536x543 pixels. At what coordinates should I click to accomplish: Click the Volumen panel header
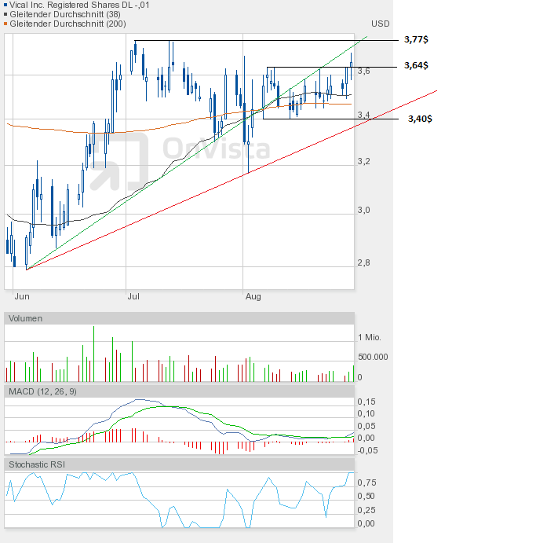179,318
